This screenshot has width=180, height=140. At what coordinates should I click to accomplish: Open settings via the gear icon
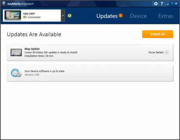156,3
